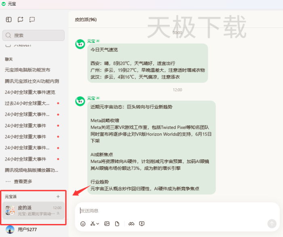Click 元宝 sender name above weather message
Screen dimensions: 283x237
point(91,41)
